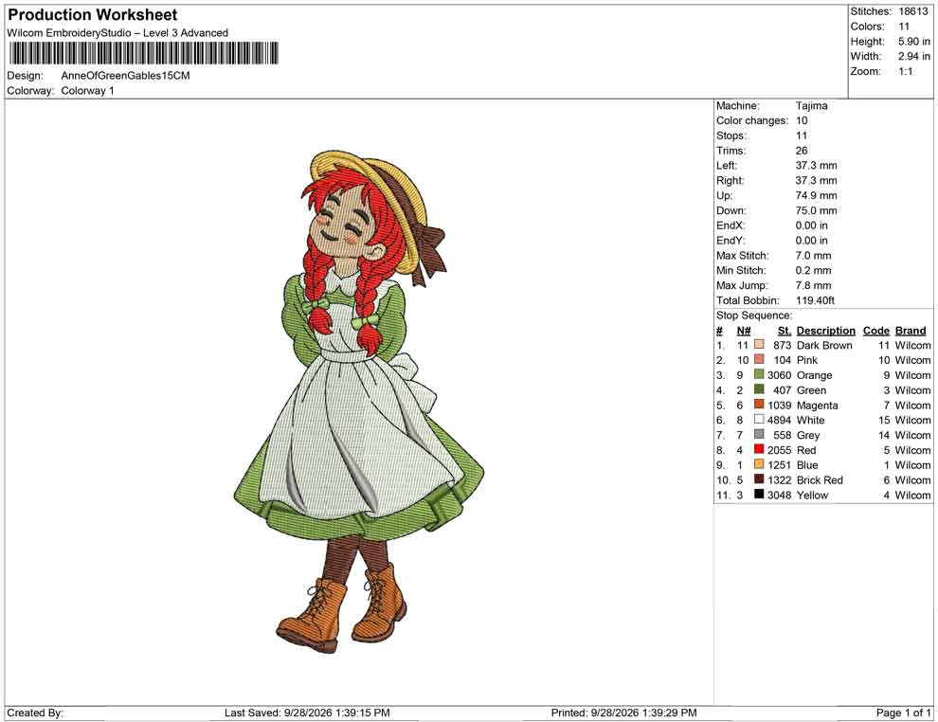This screenshot has width=938, height=722.
Task: Click the Wilcom EmbroideryStudio subtitle
Action: (x=117, y=33)
